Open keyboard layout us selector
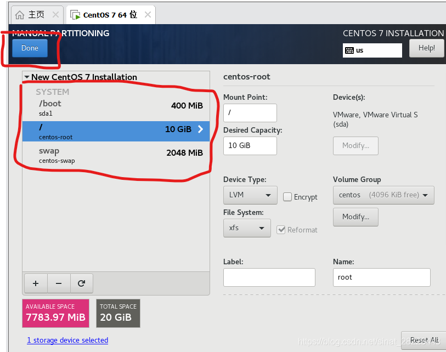Image resolution: width=446 pixels, height=352 pixels. [372, 50]
